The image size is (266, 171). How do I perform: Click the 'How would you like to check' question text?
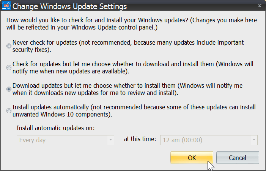click(x=132, y=24)
